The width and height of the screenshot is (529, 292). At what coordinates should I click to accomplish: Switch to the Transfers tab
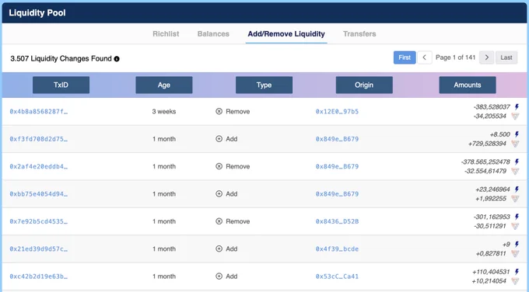(x=359, y=33)
